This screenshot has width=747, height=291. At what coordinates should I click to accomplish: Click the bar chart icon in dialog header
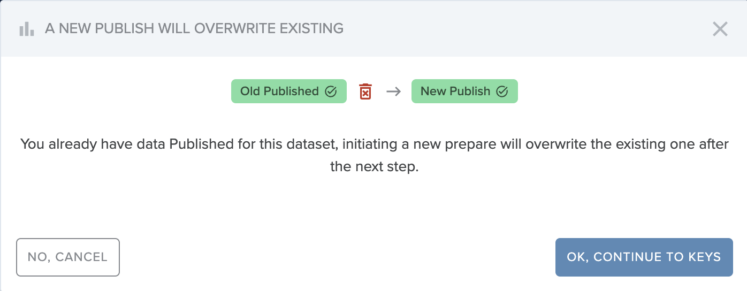coord(27,29)
